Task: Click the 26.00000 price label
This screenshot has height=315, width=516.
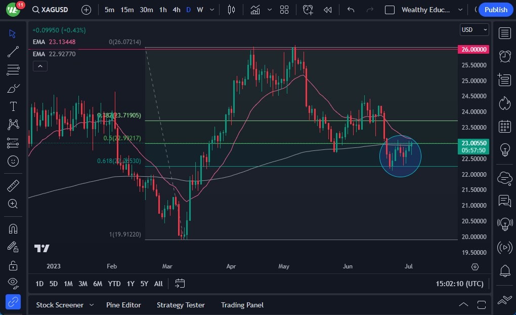Action: pyautogui.click(x=475, y=49)
